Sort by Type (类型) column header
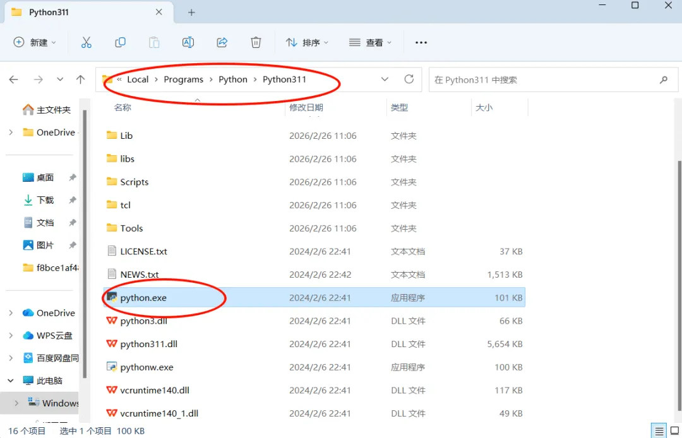This screenshot has height=438, width=682. [x=399, y=107]
